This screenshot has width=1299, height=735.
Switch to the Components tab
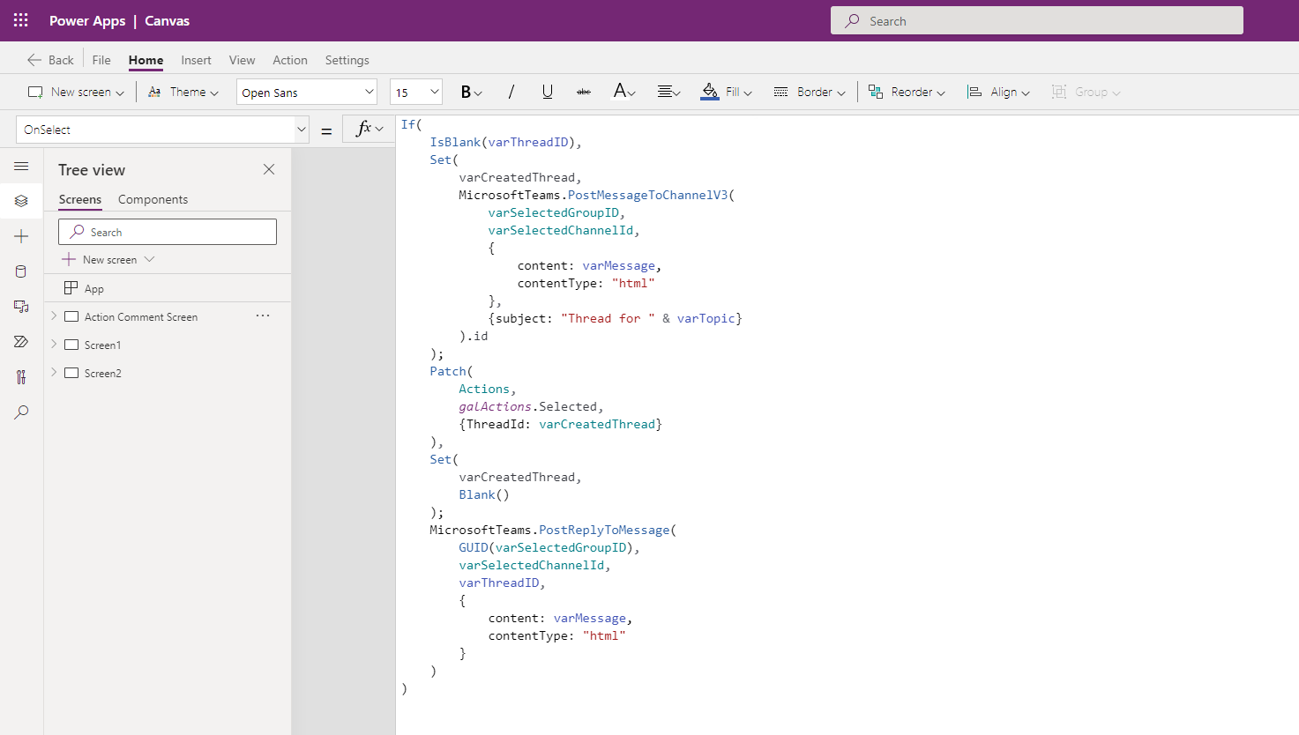153,199
